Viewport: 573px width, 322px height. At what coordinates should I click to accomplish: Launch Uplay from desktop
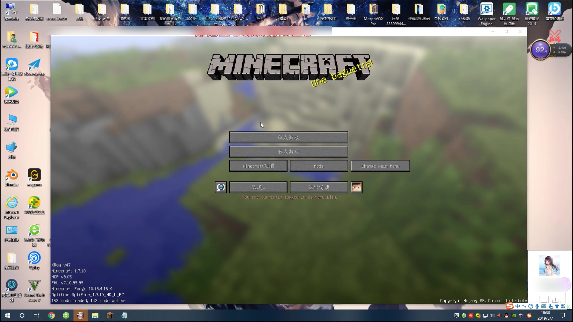[x=34, y=258]
